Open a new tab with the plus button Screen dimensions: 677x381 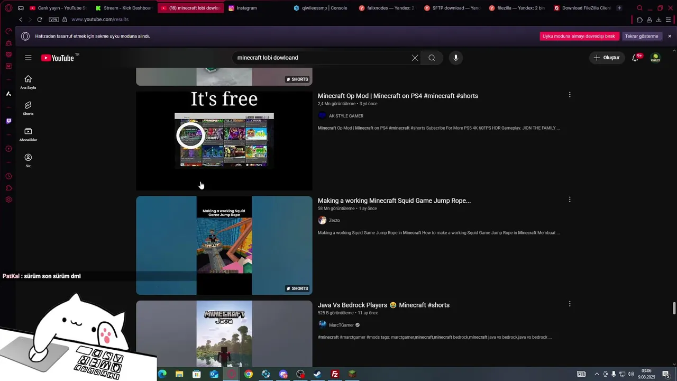619,8
